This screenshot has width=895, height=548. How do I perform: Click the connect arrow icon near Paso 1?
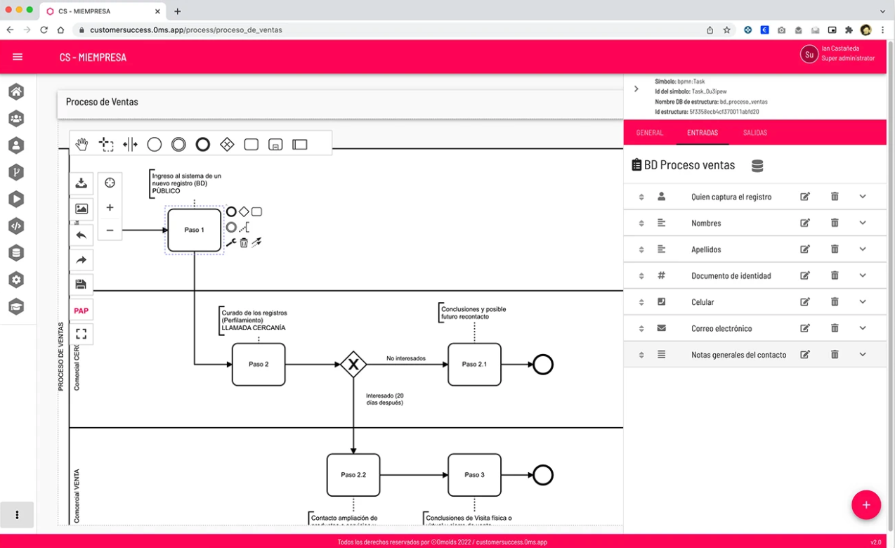256,242
